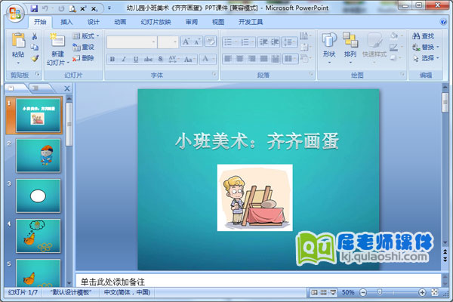Click 快速样式 (Quick Styles) button
The width and height of the screenshot is (453, 302).
point(374,46)
